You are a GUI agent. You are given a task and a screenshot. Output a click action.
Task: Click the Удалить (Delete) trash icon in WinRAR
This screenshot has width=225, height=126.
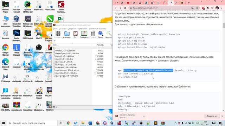93,35
